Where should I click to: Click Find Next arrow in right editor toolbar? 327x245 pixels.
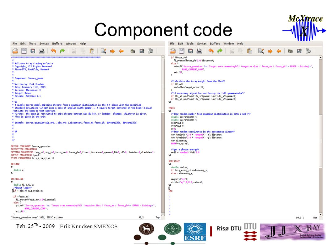click(270, 51)
